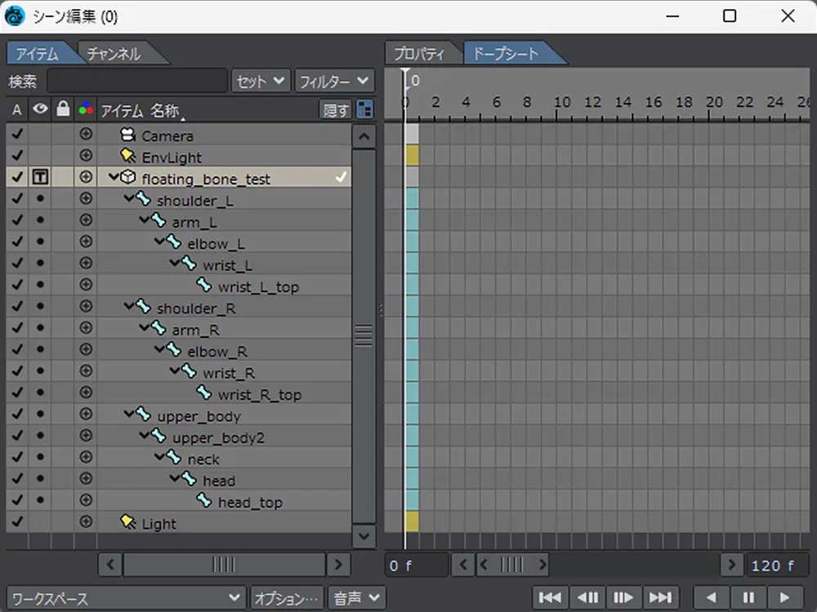Collapse the floating_bone_test object tree
The height and width of the screenshot is (612, 817).
pyautogui.click(x=113, y=178)
